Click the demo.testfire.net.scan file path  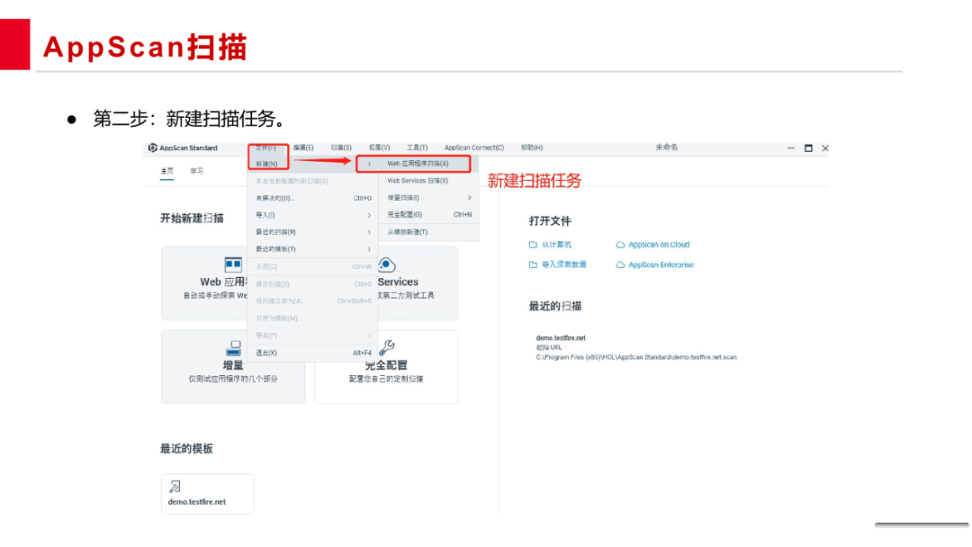pyautogui.click(x=636, y=357)
